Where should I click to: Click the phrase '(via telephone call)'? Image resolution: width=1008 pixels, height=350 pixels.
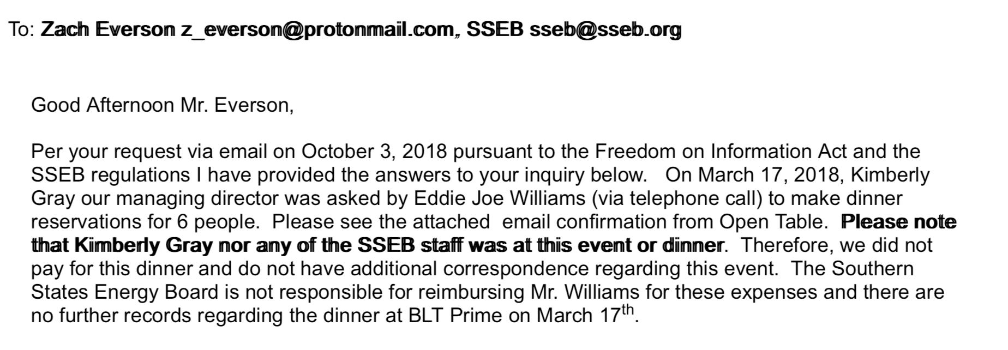(676, 198)
